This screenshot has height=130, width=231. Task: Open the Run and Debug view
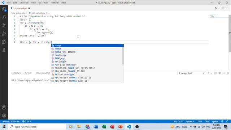click(x=4, y=34)
